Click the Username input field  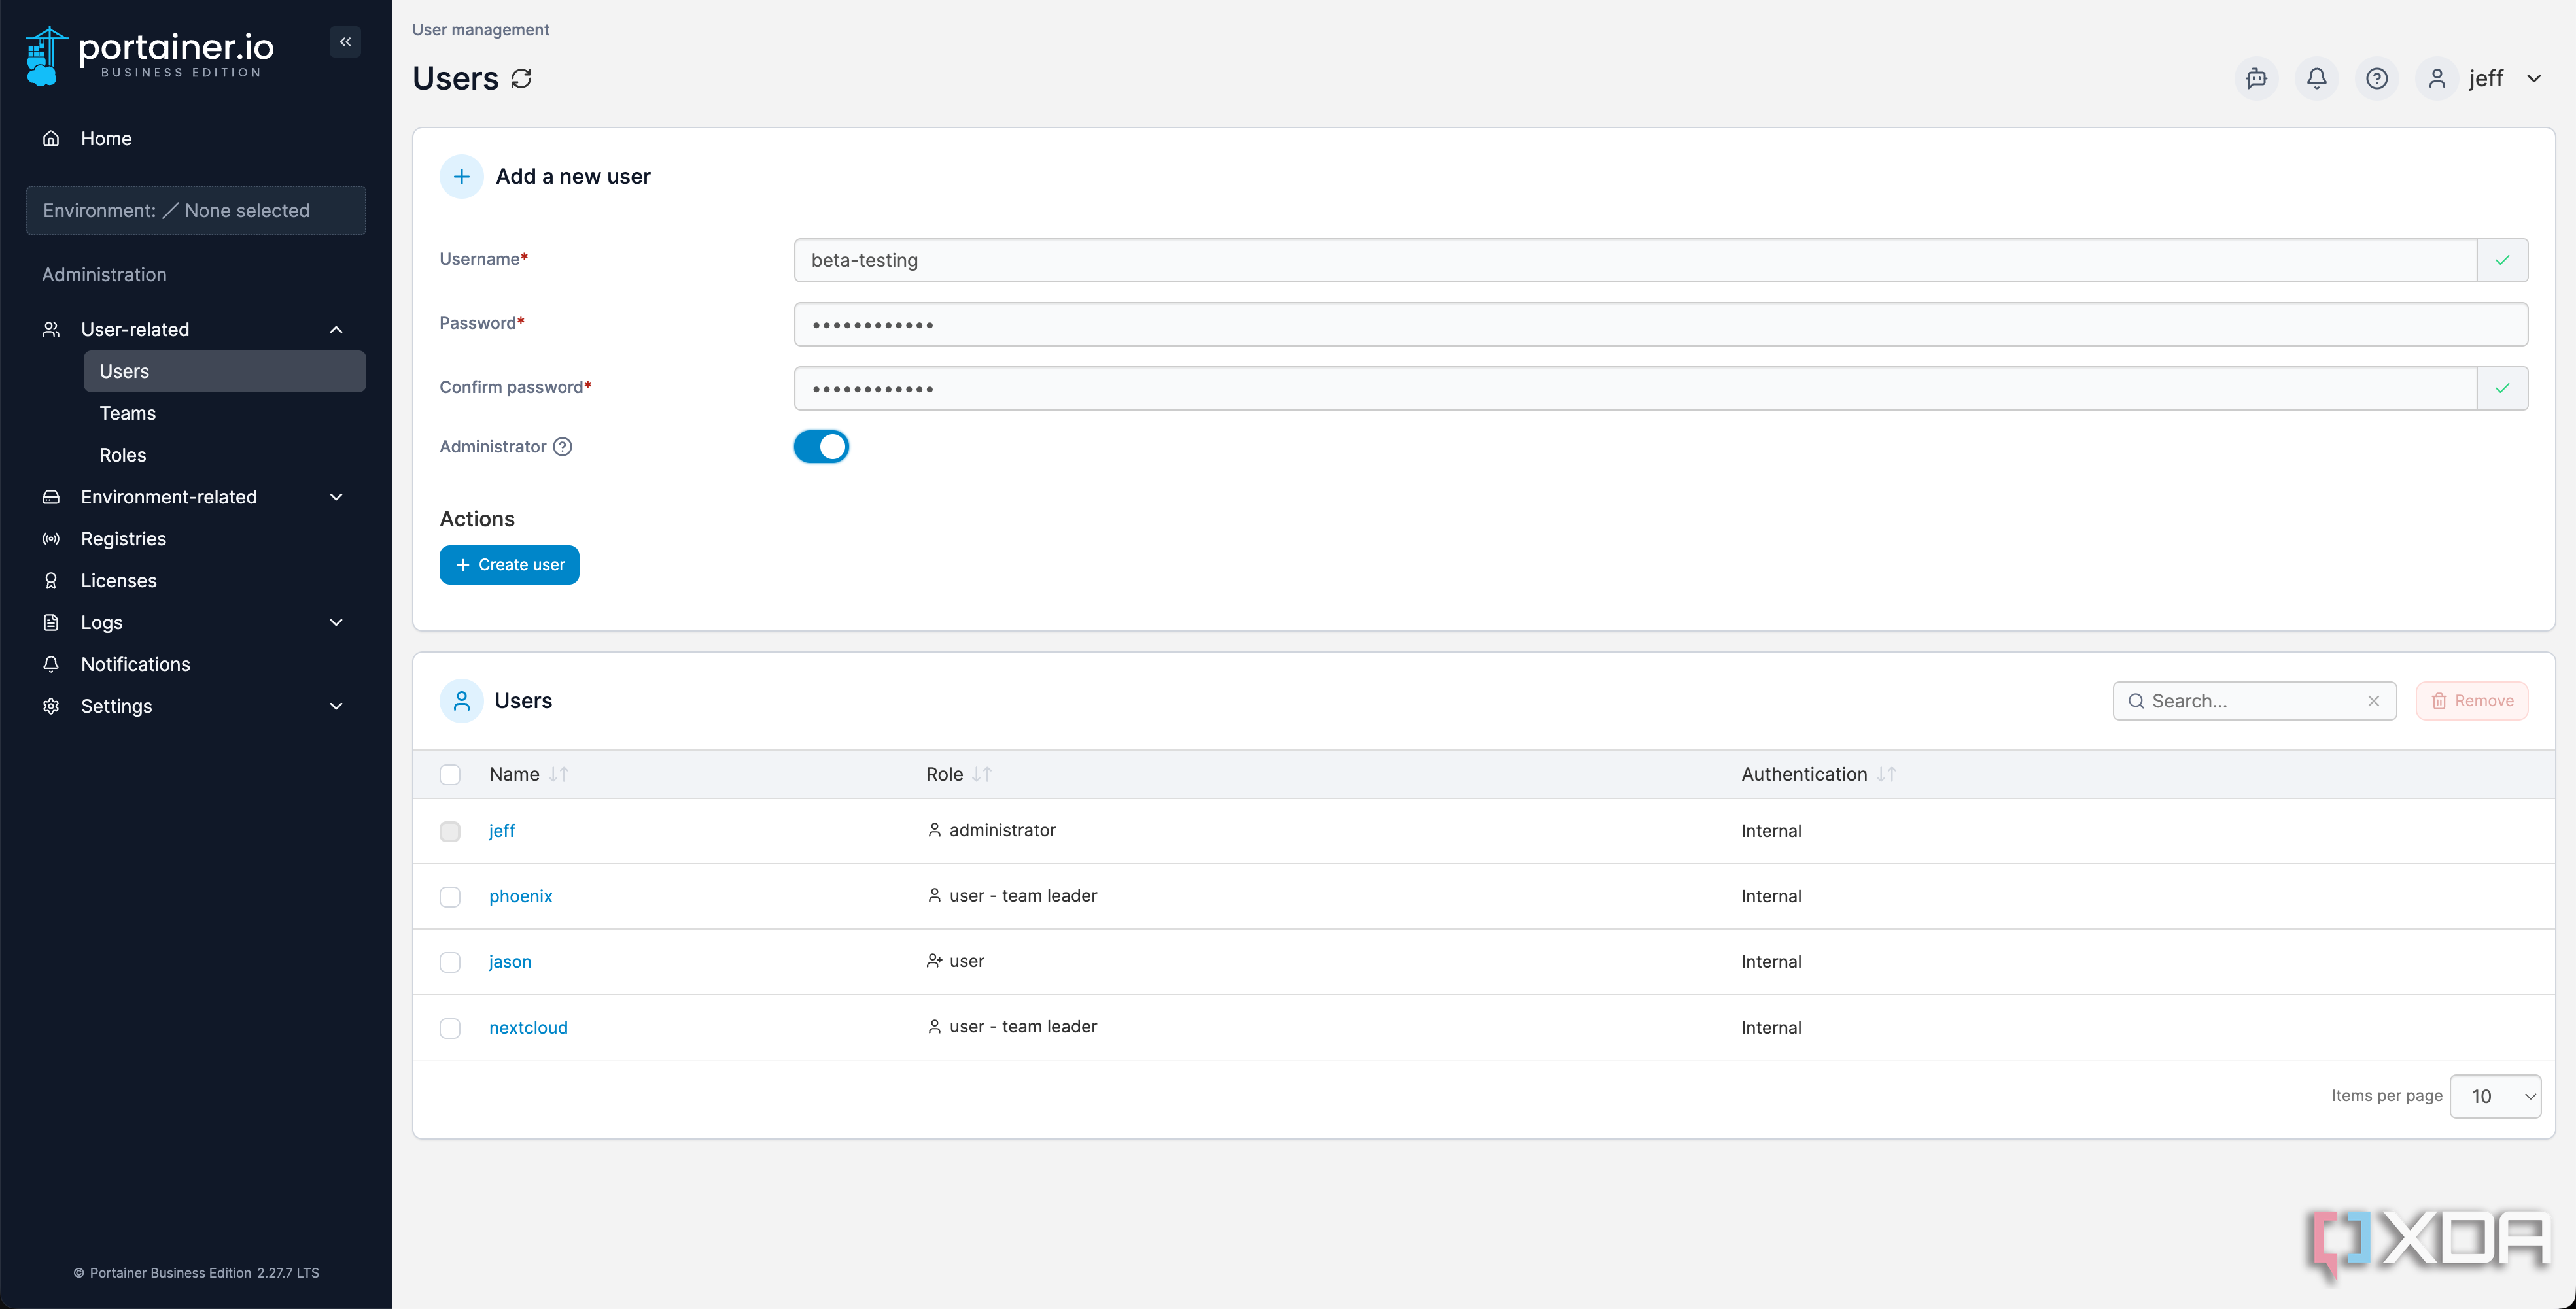(1635, 261)
